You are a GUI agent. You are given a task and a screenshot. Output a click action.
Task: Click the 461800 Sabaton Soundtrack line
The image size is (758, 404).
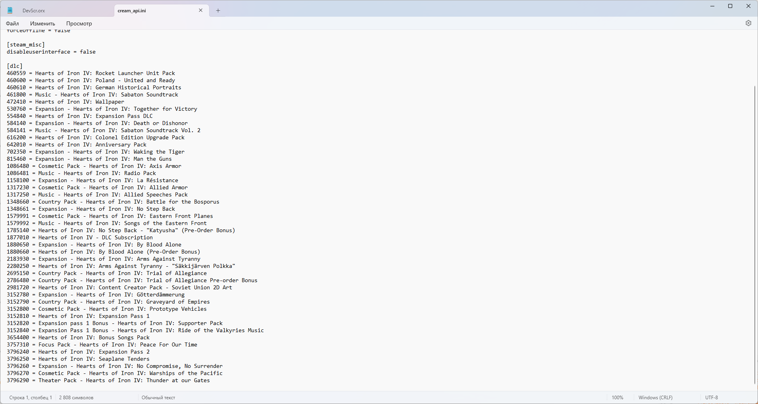tap(92, 95)
